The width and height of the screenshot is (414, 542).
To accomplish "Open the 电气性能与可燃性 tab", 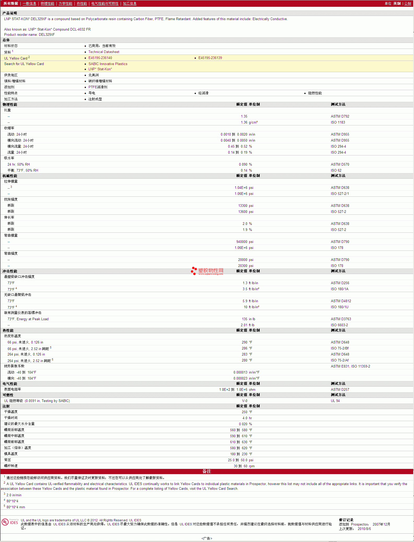I will click(x=105, y=3).
